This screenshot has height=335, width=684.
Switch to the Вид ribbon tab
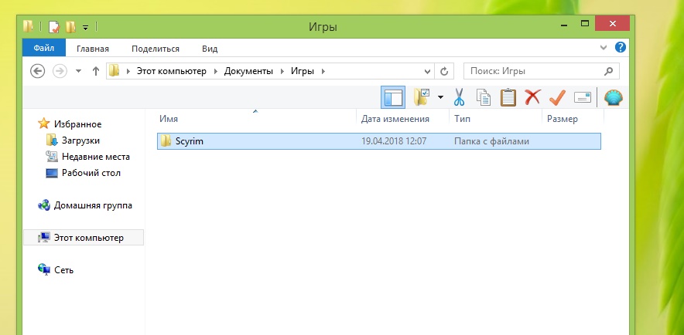tap(210, 49)
